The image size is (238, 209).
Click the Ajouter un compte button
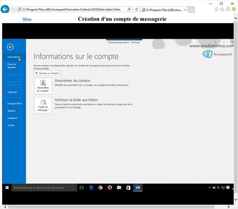(x=46, y=73)
